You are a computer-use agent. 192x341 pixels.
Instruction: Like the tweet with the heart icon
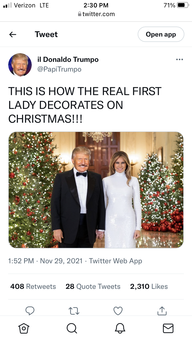click(x=118, y=310)
